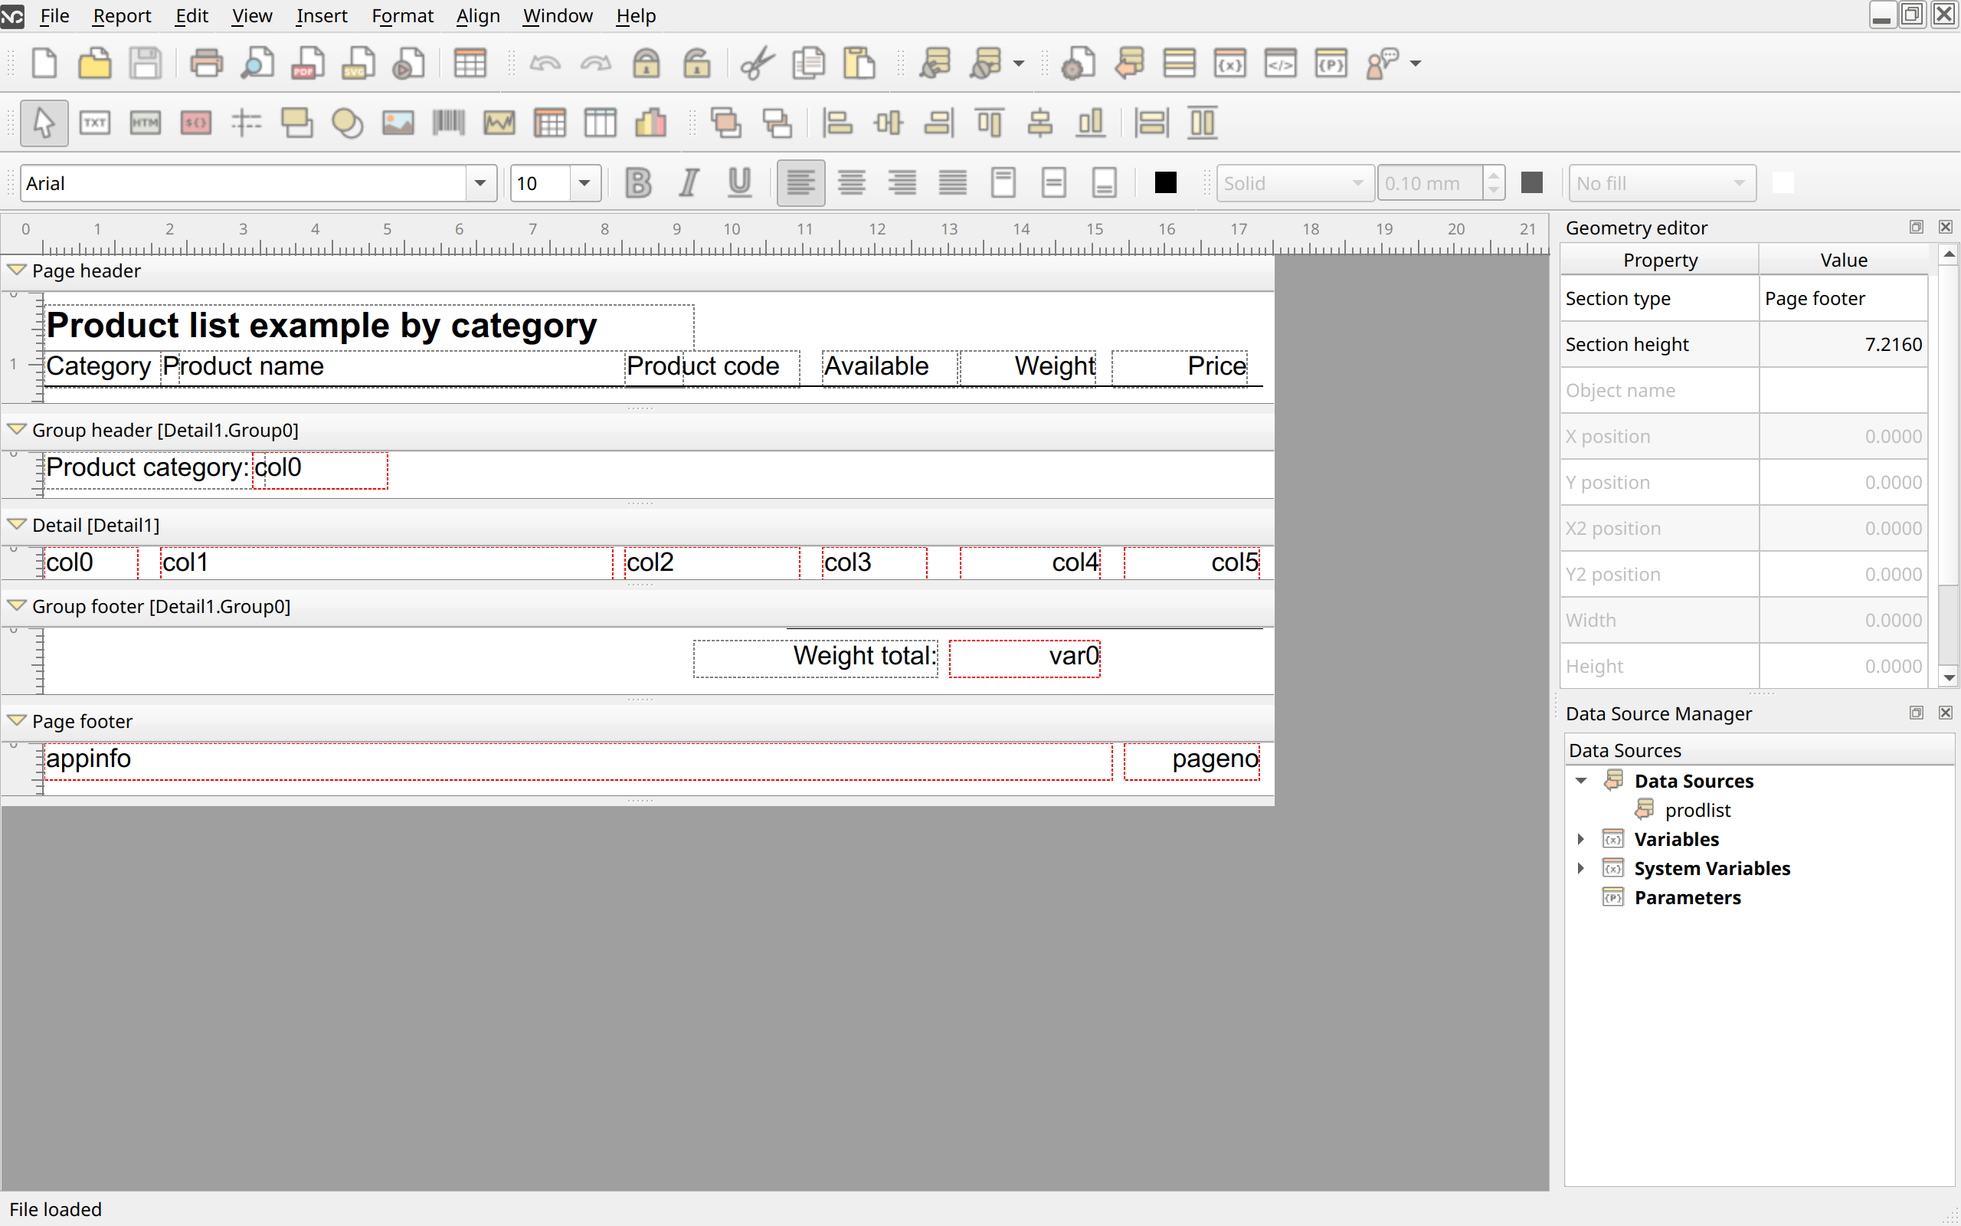Select the barcode tool

click(448, 123)
